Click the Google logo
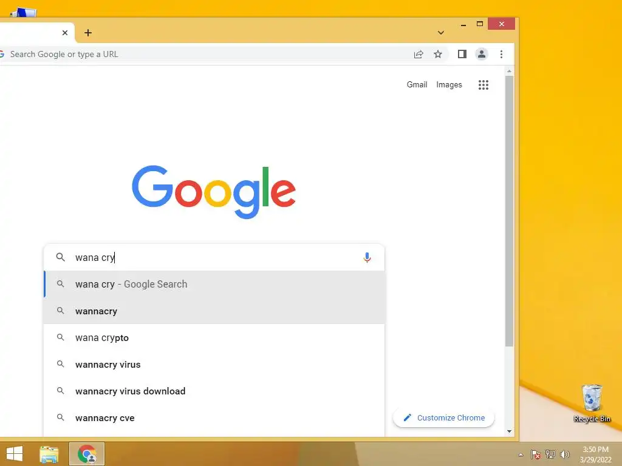622x466 pixels. tap(214, 191)
